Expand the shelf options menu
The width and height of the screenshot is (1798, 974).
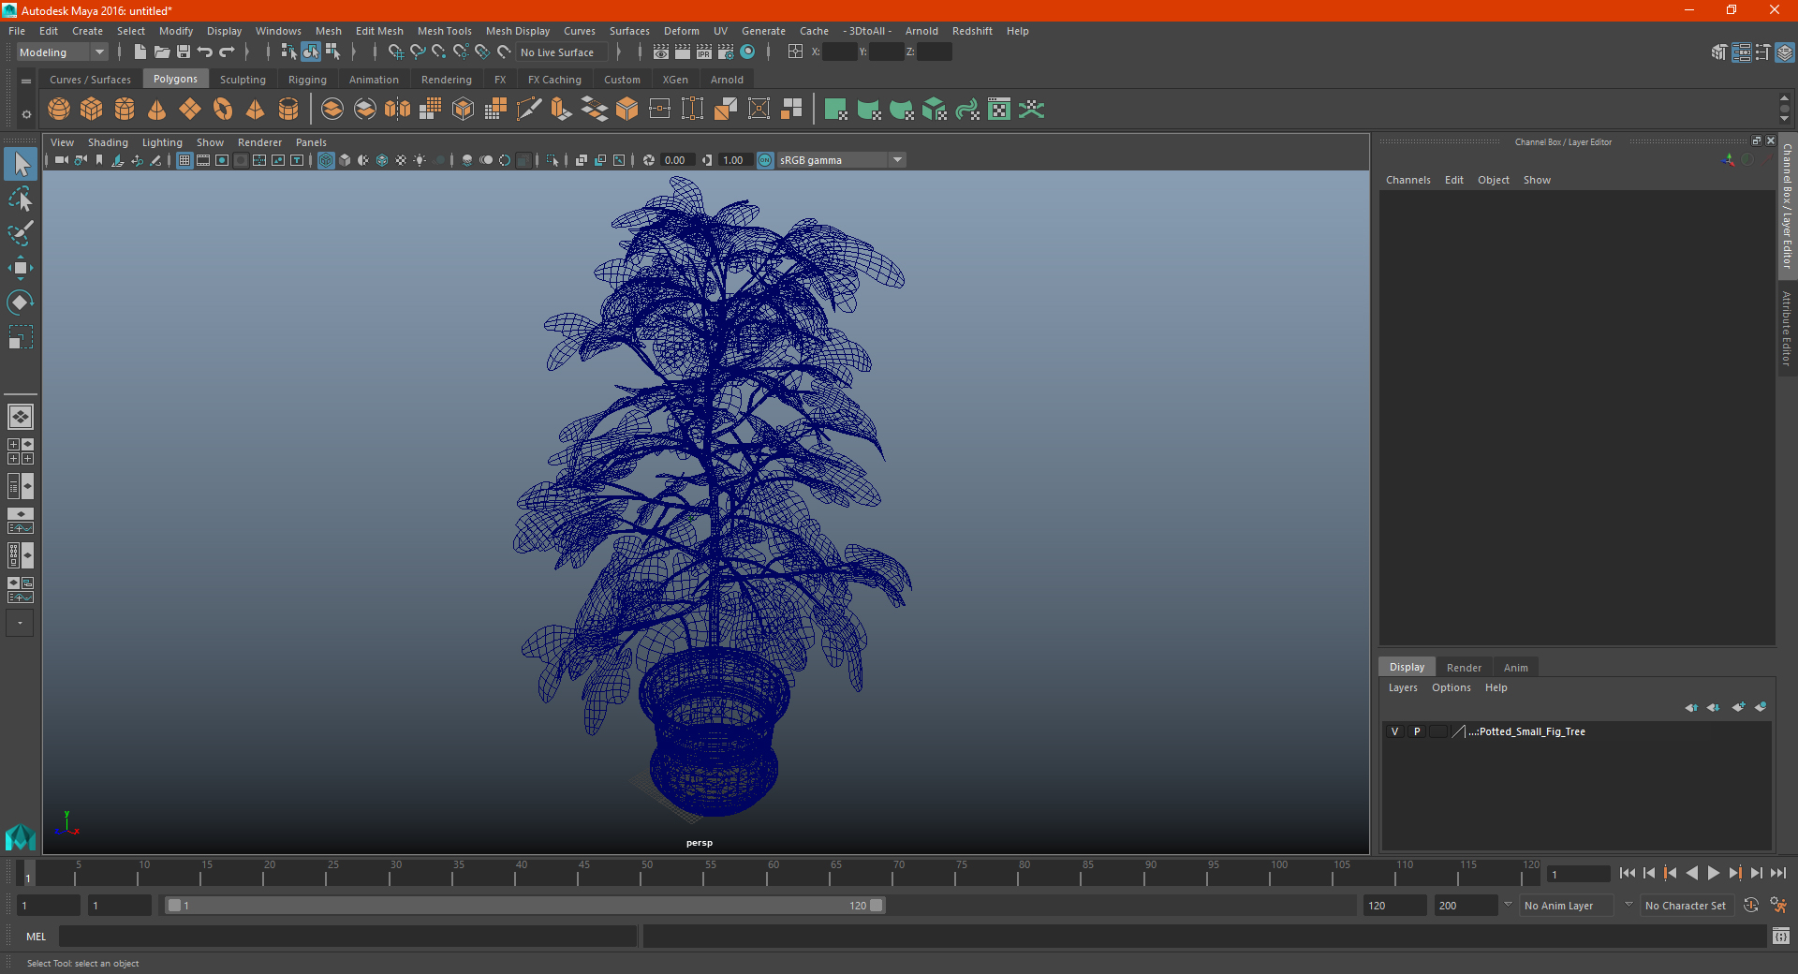pos(26,114)
